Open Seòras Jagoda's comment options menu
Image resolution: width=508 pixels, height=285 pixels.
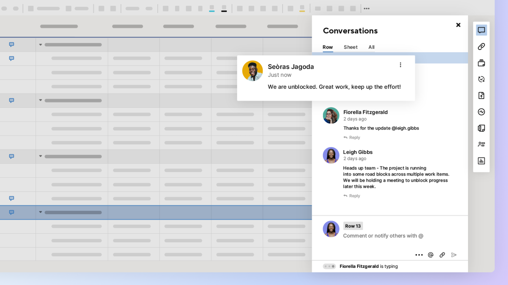[x=400, y=65]
